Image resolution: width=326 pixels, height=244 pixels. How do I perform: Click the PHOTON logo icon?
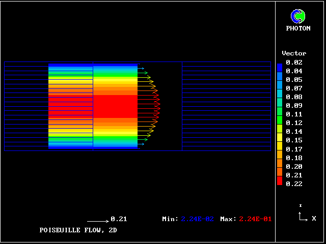[298, 16]
